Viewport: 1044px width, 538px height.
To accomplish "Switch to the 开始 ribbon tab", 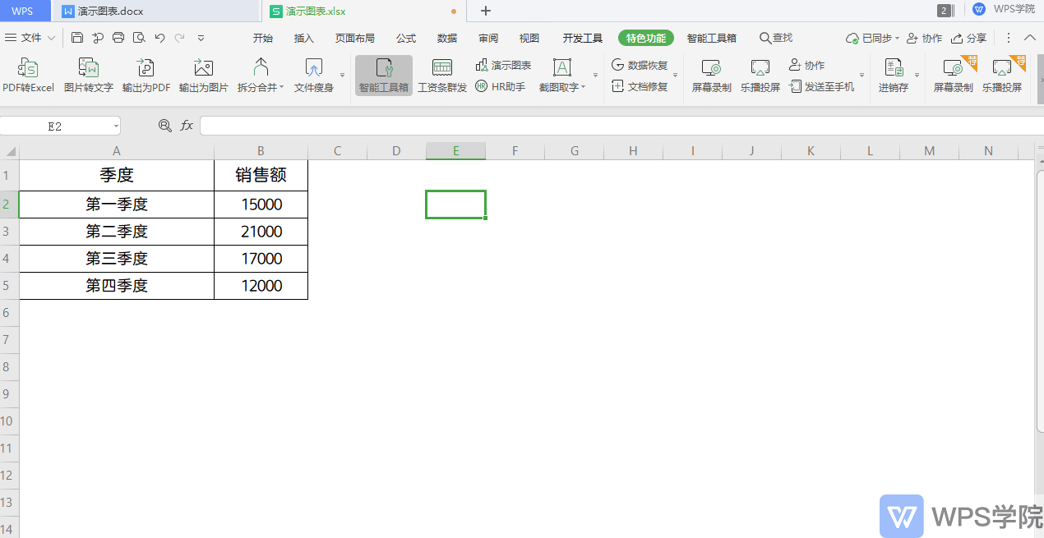I will [x=263, y=38].
